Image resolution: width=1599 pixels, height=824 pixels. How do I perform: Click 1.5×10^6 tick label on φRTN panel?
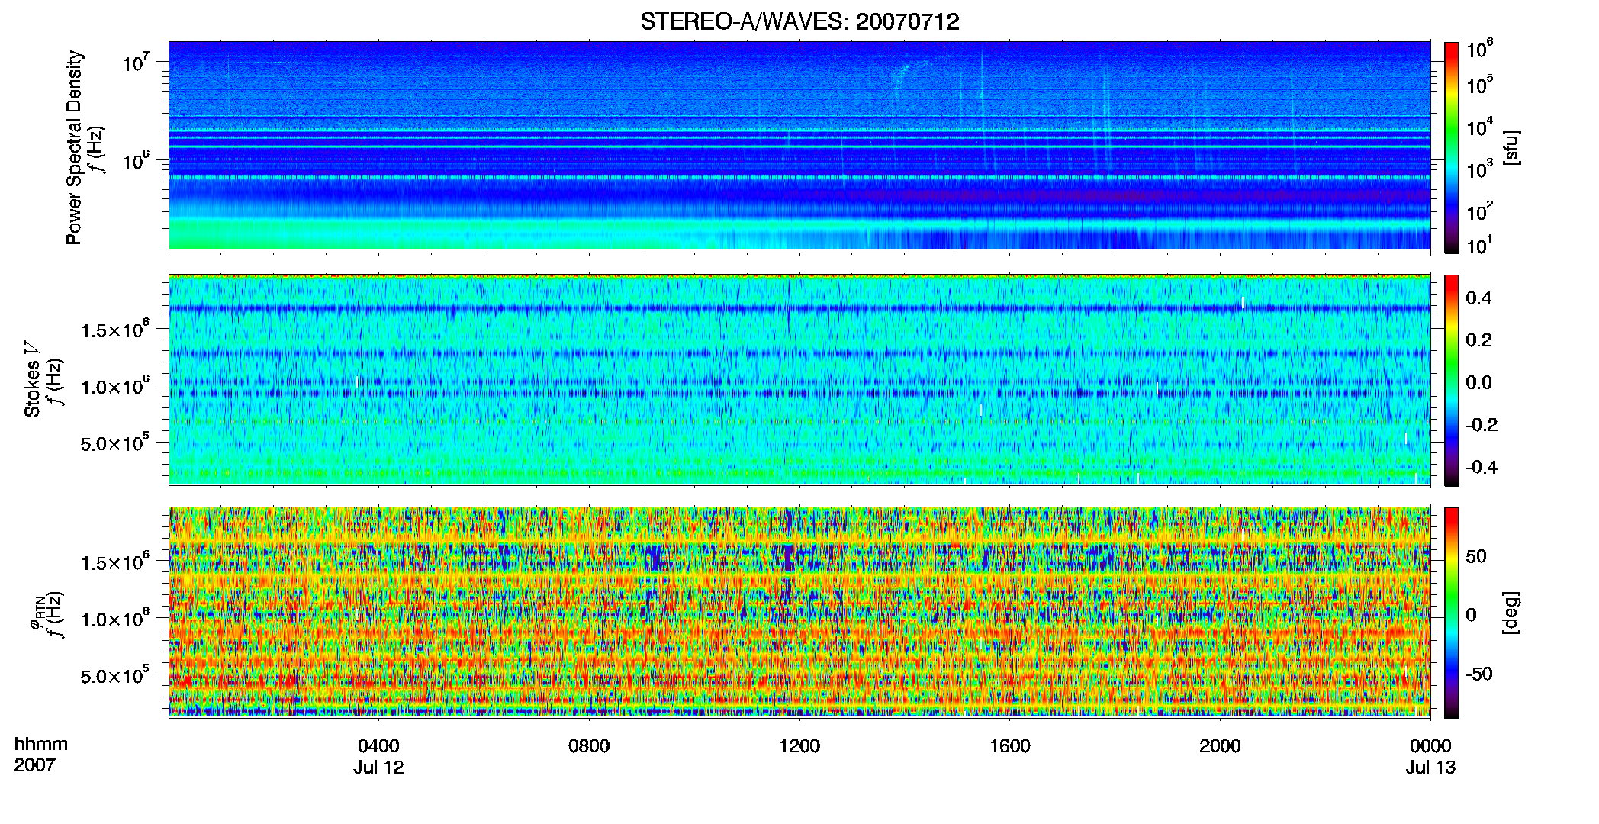115,562
